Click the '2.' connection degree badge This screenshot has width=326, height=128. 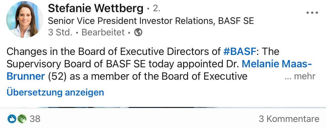click(156, 9)
